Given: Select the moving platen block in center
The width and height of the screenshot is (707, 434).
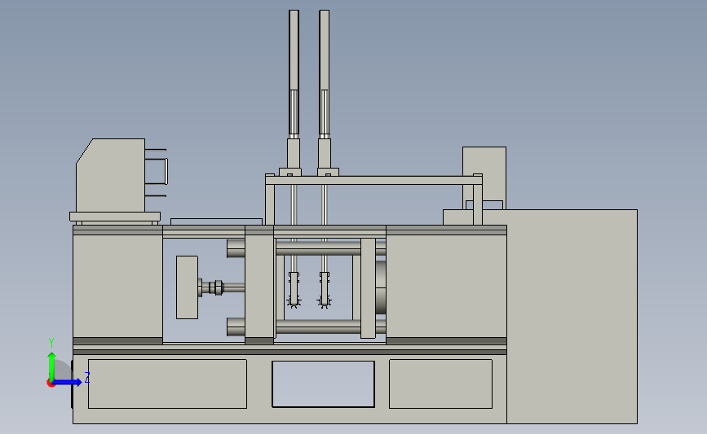Looking at the screenshot, I should [259, 284].
